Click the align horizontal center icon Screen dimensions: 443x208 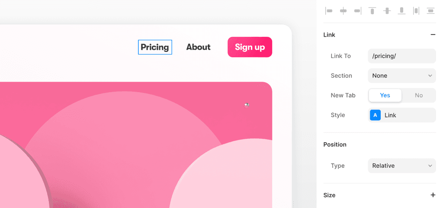[x=343, y=11]
